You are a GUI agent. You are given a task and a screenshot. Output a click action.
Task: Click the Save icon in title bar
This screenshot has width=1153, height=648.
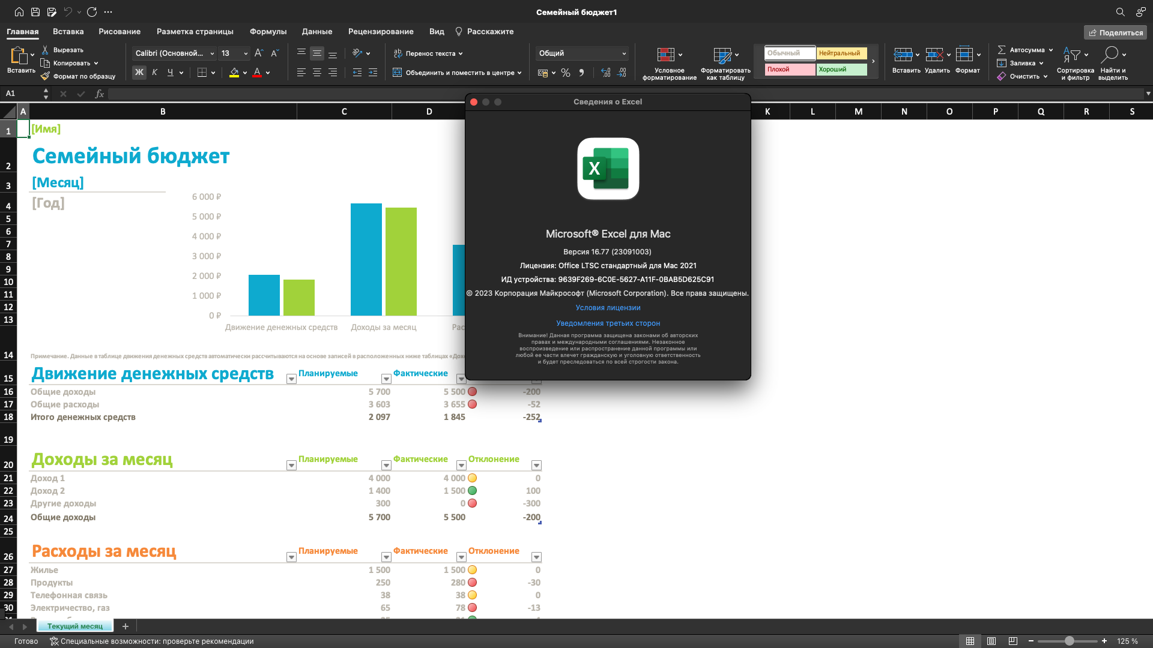click(35, 12)
